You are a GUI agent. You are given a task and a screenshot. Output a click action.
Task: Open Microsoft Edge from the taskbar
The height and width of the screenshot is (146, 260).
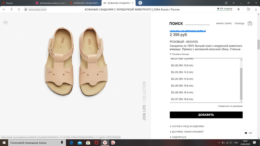click(71, 143)
